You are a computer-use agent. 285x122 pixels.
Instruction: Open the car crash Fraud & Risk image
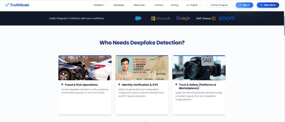coord(85,68)
